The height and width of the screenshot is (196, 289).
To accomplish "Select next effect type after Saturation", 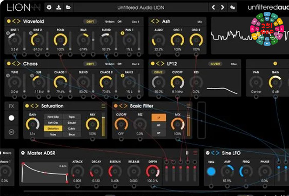I will point(37,106).
